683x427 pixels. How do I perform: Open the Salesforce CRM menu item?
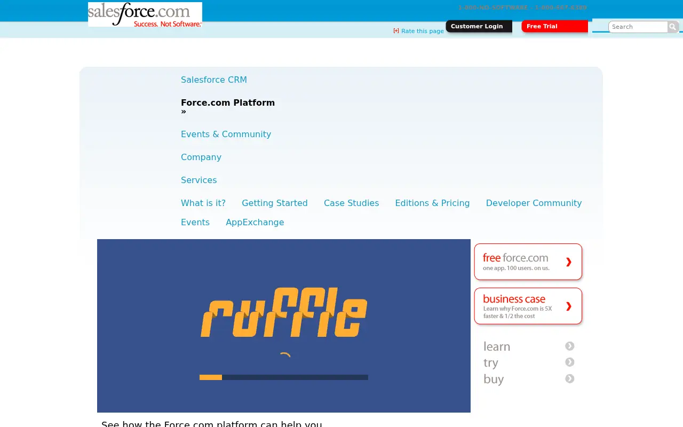click(x=214, y=80)
